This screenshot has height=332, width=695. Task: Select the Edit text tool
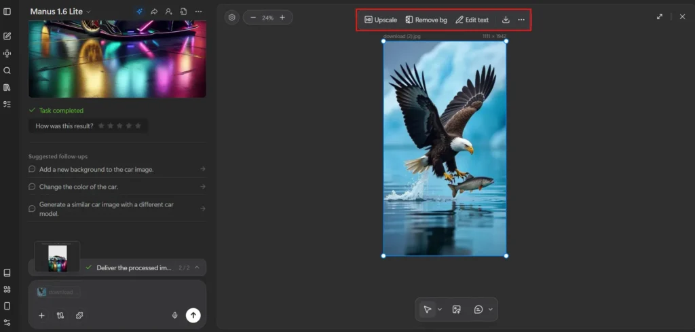(x=472, y=20)
